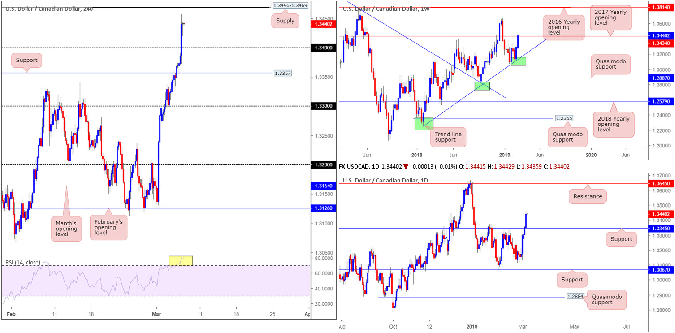Viewport: 675px width, 333px height.
Task: Click the Support callout near 1.33450
Action: pyautogui.click(x=621, y=239)
